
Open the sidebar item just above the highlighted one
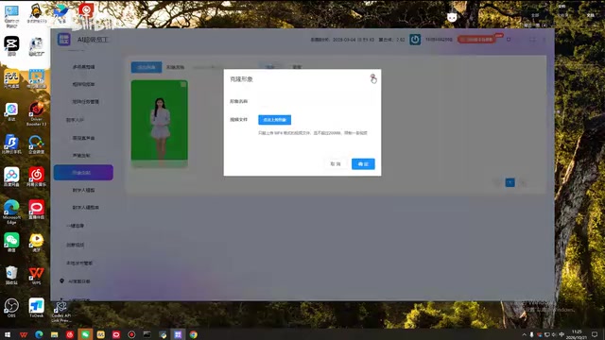(x=81, y=155)
